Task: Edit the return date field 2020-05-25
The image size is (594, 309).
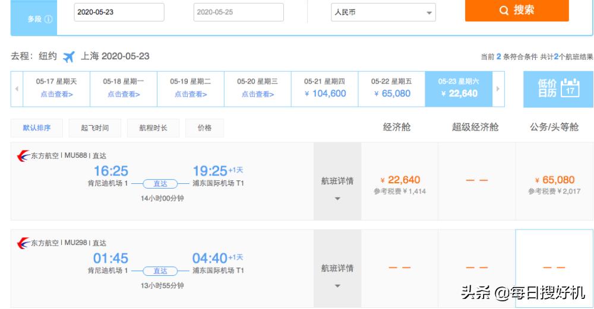Action: tap(238, 12)
